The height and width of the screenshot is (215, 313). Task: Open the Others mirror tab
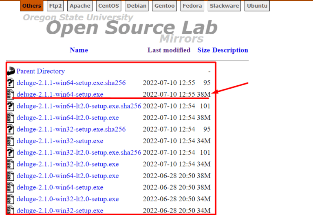pos(31,6)
